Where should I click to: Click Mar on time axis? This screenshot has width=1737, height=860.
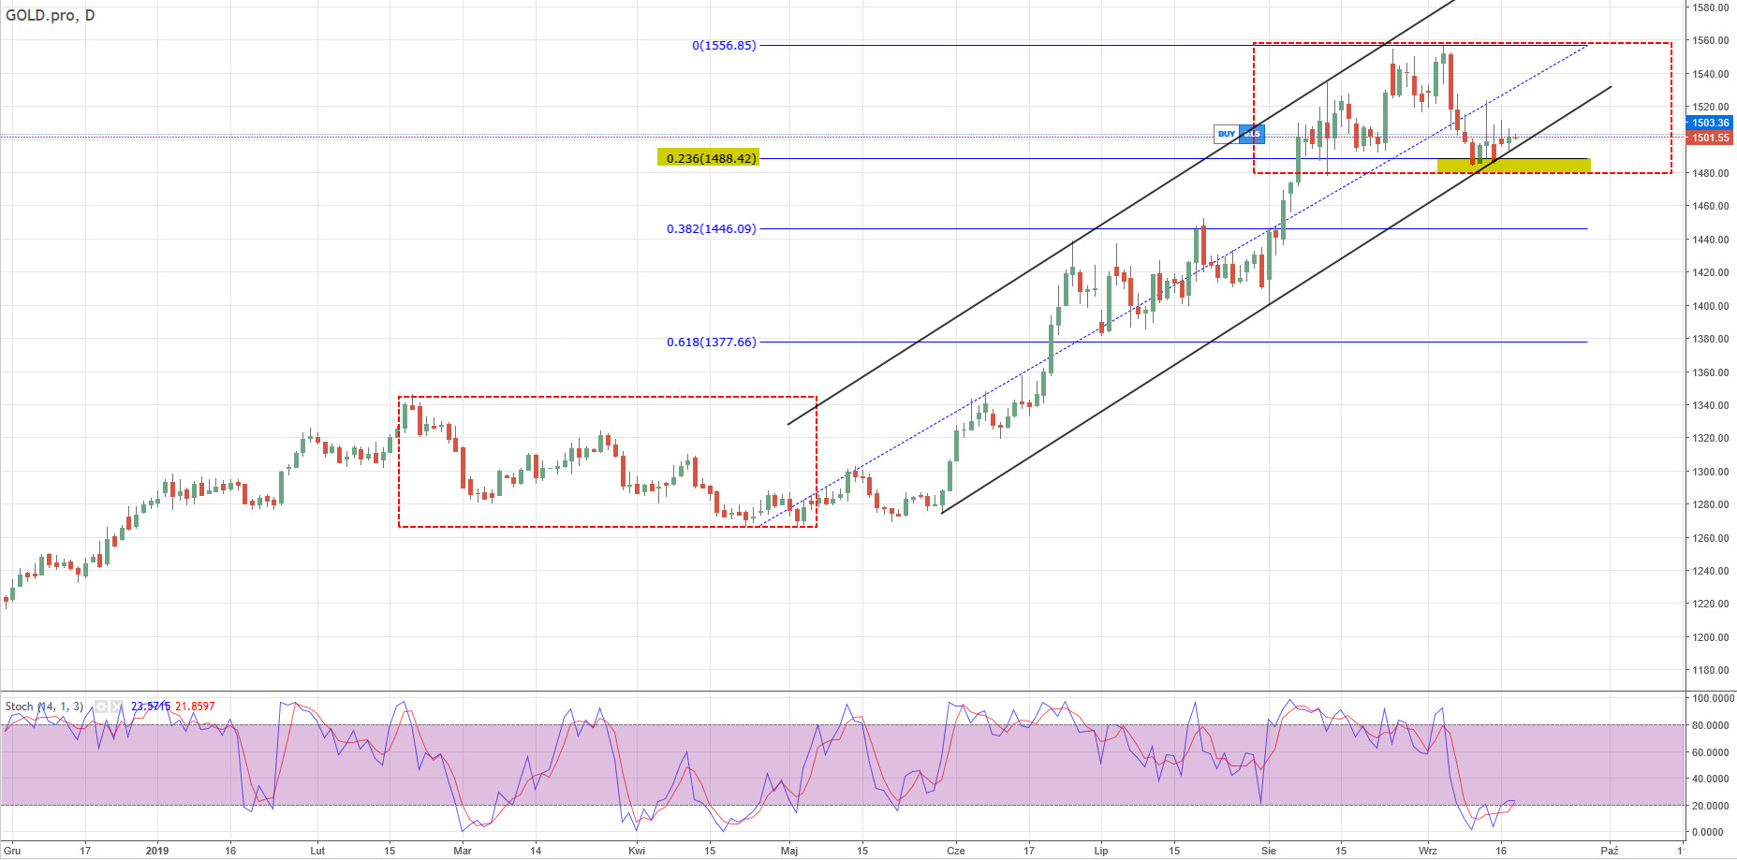462,851
